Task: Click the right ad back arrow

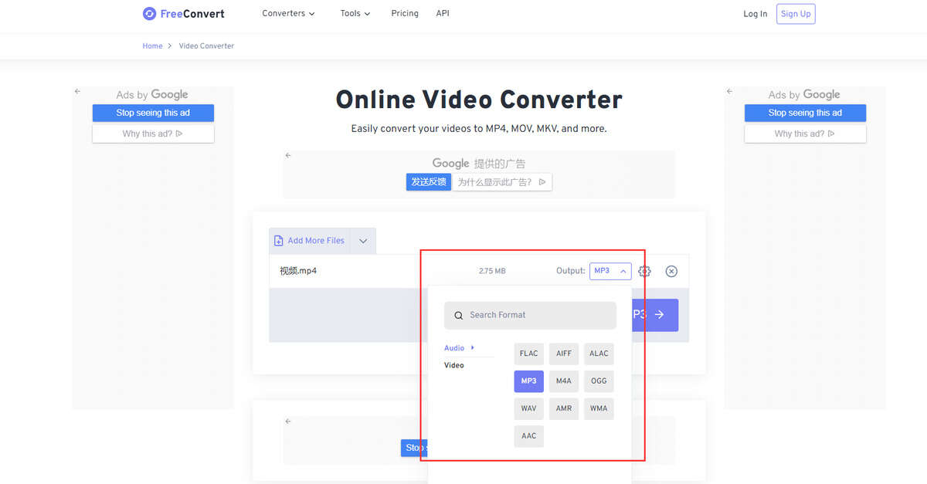Action: pos(729,91)
